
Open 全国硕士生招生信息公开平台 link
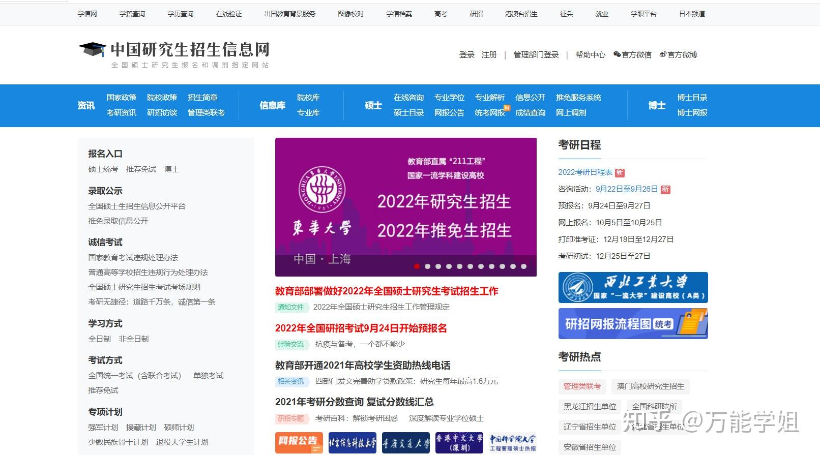coord(137,206)
